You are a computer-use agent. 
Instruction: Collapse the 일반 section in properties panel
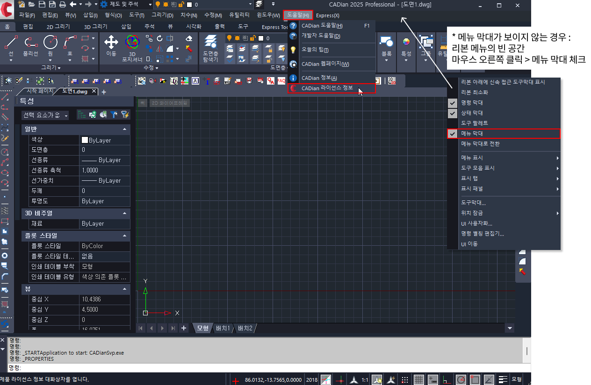coord(124,129)
